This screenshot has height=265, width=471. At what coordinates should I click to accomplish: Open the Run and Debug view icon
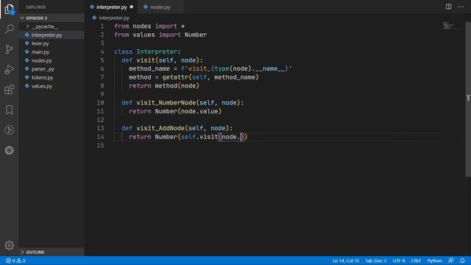coord(10,69)
